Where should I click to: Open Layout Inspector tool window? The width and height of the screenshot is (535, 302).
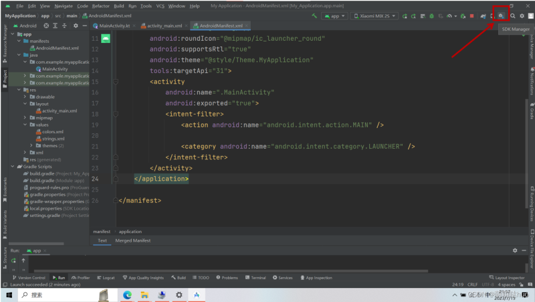(507, 278)
